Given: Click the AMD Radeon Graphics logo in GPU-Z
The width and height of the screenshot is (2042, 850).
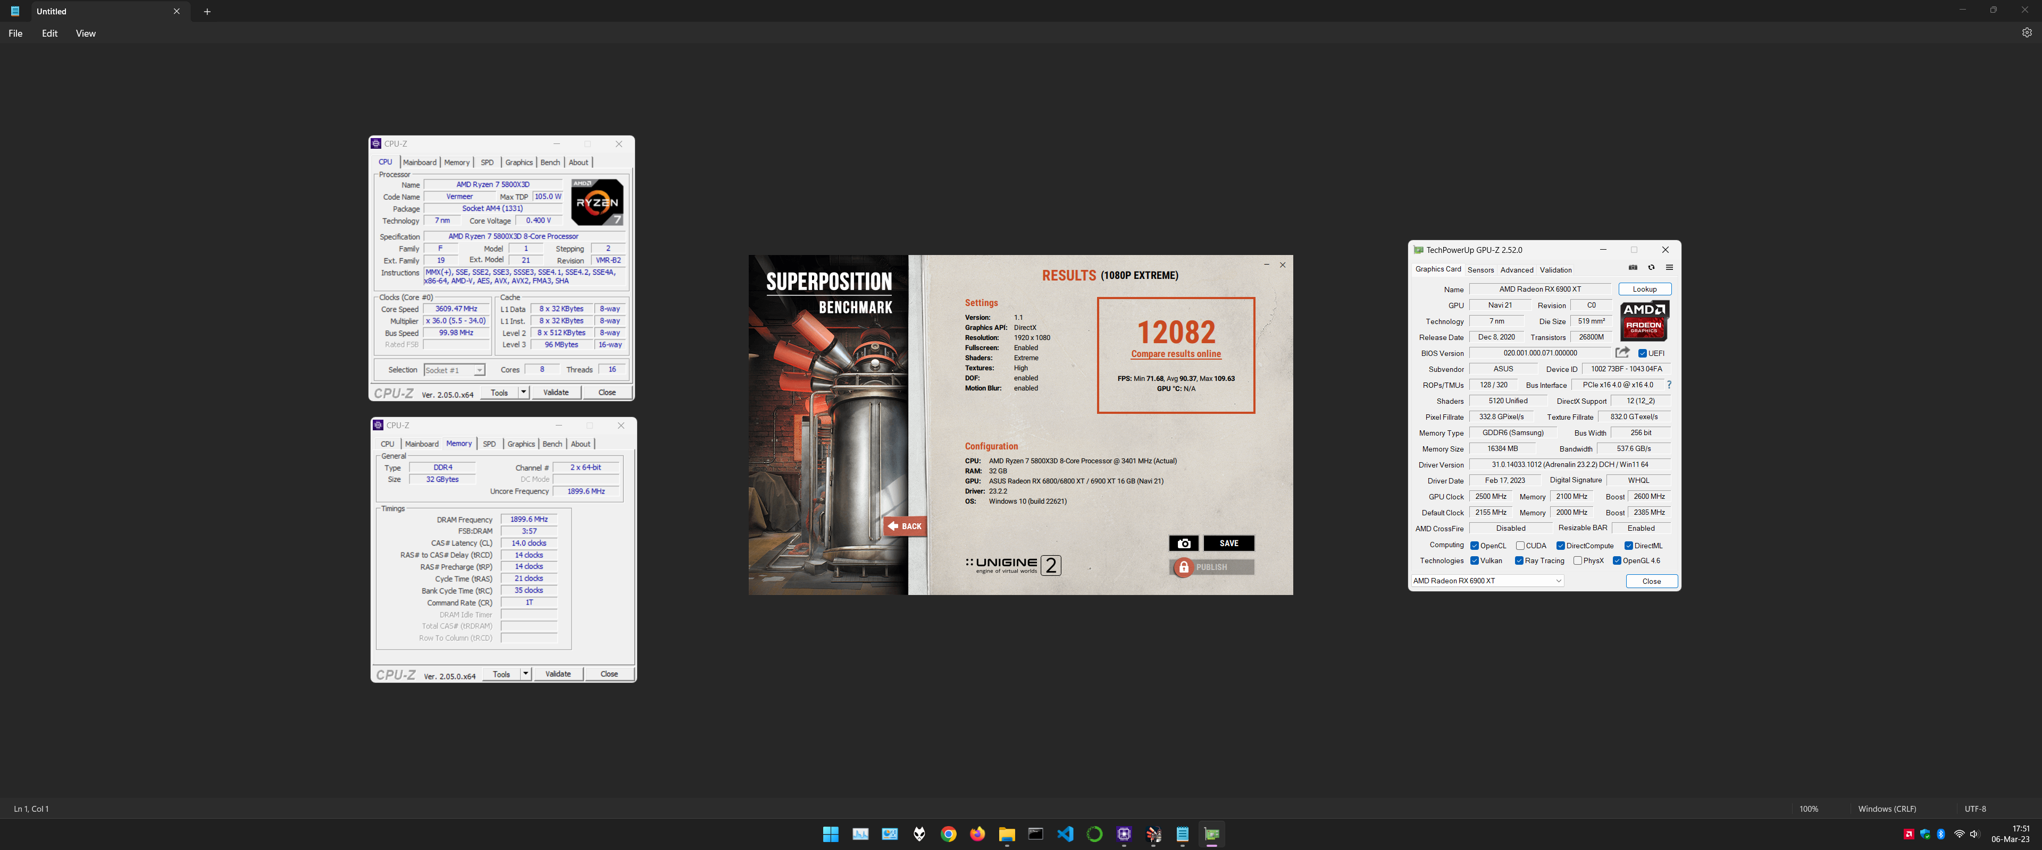Looking at the screenshot, I should tap(1644, 320).
